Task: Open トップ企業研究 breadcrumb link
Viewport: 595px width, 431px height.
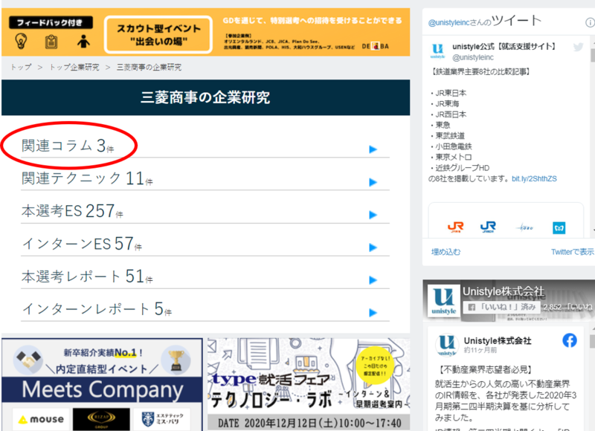Action: (74, 67)
